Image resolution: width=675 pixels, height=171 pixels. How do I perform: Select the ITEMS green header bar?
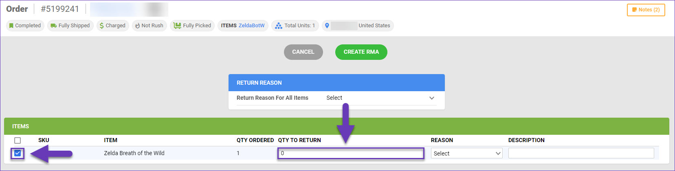pos(336,126)
